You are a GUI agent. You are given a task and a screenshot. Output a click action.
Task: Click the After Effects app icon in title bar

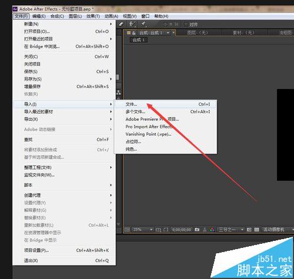(15, 9)
